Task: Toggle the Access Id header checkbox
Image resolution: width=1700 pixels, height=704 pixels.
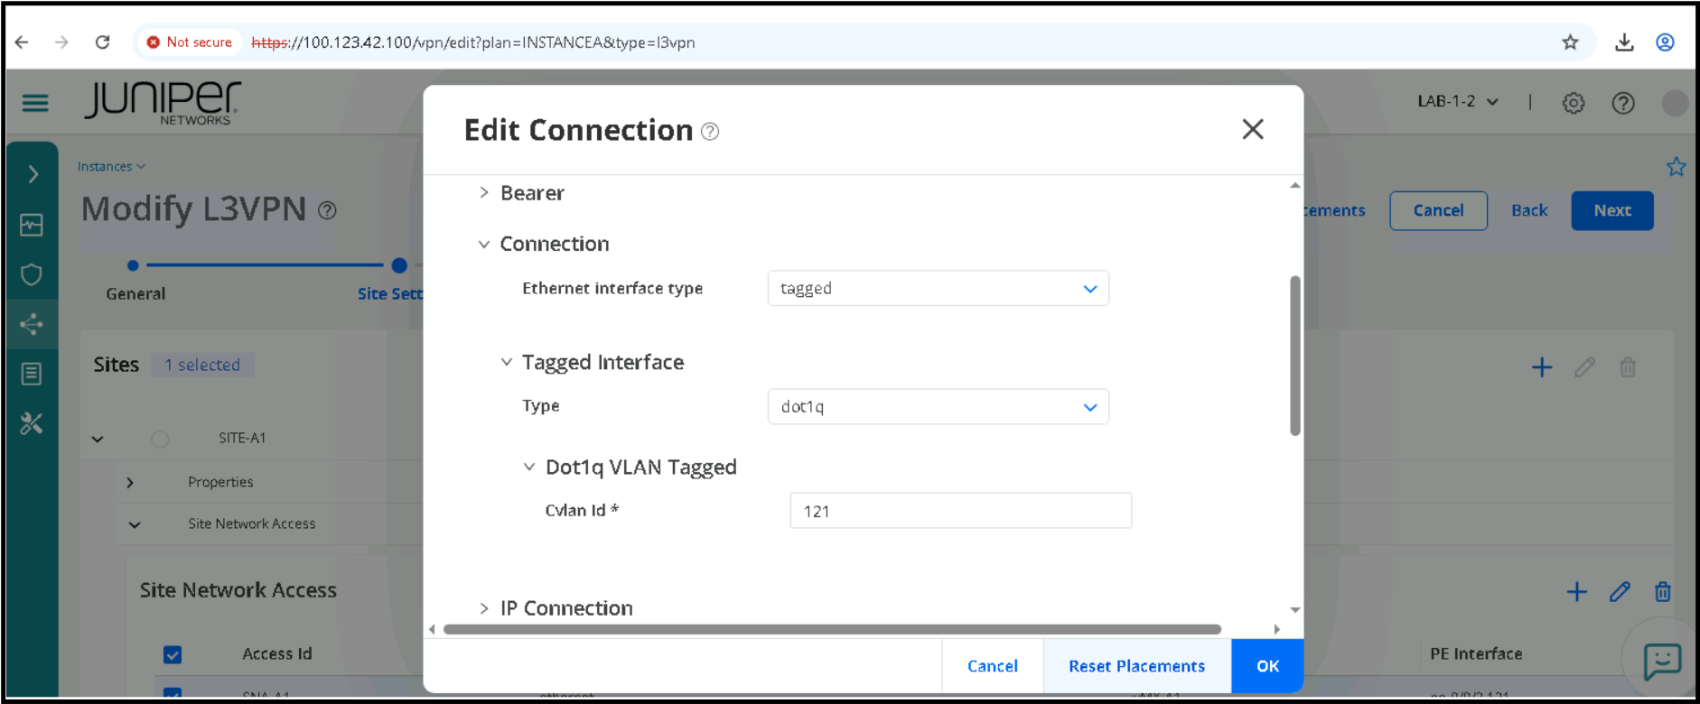Action: click(173, 654)
